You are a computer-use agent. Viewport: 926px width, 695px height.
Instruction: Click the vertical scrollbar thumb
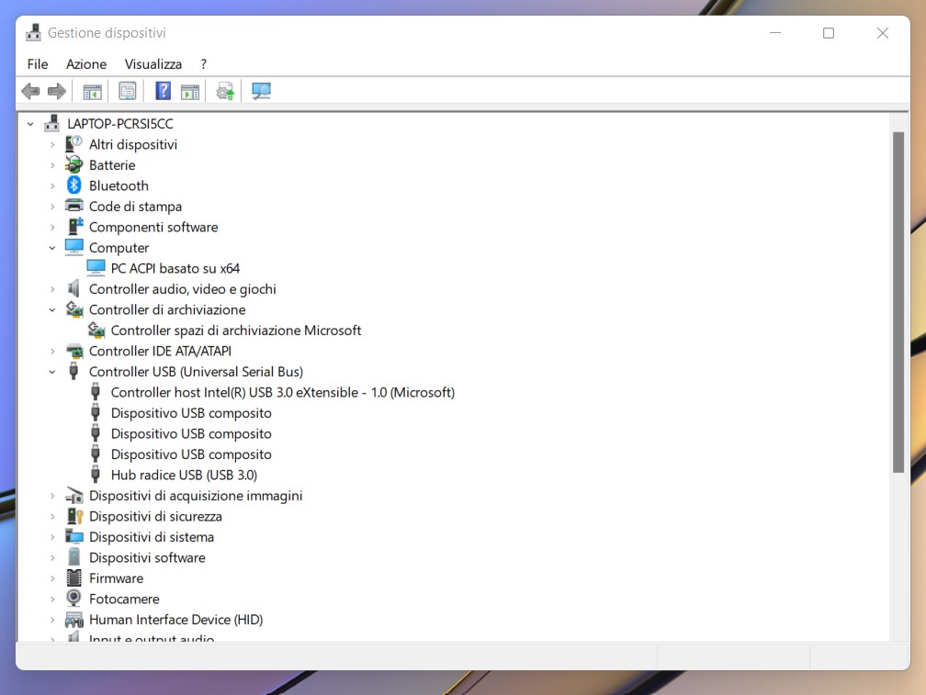click(x=898, y=302)
